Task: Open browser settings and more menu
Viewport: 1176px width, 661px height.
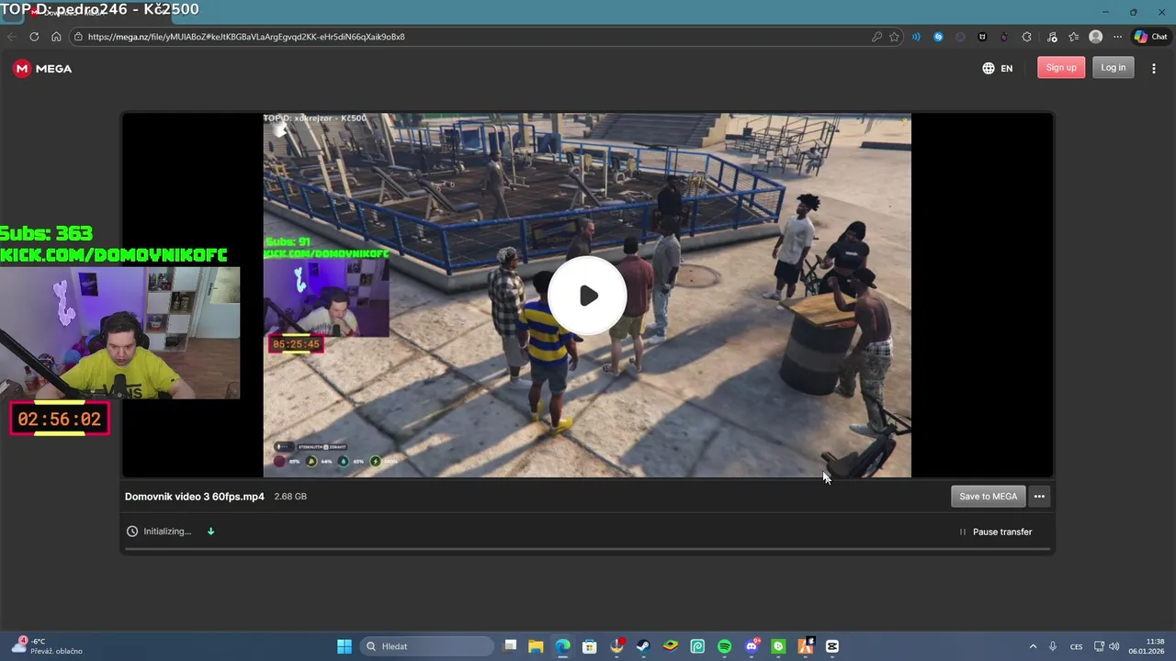Action: click(x=1117, y=37)
